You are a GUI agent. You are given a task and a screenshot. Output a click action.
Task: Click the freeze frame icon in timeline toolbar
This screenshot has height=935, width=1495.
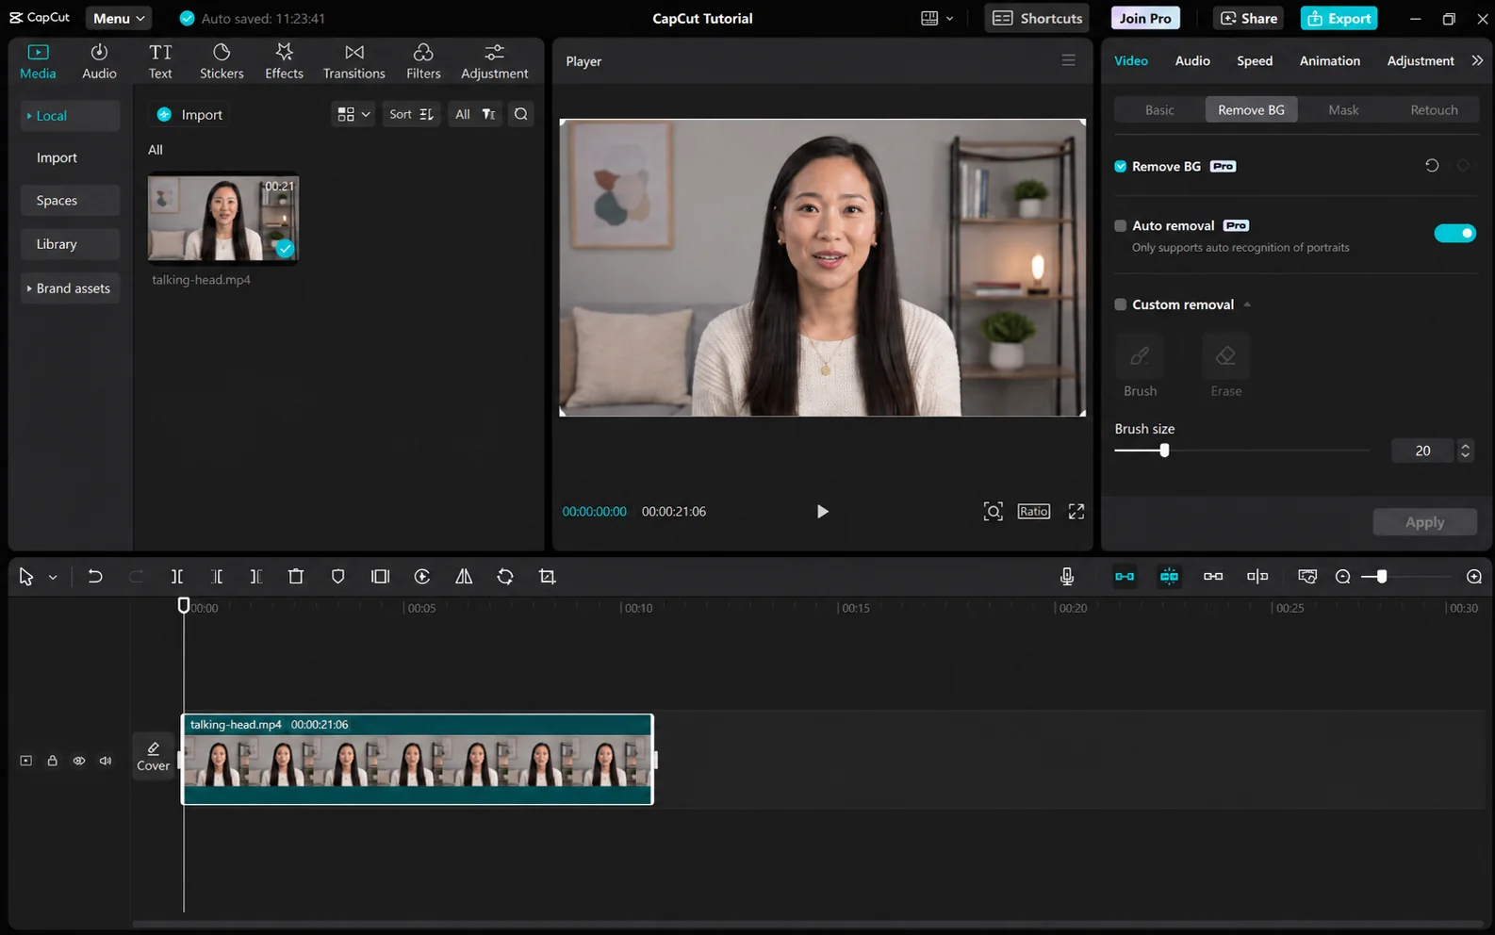(381, 576)
